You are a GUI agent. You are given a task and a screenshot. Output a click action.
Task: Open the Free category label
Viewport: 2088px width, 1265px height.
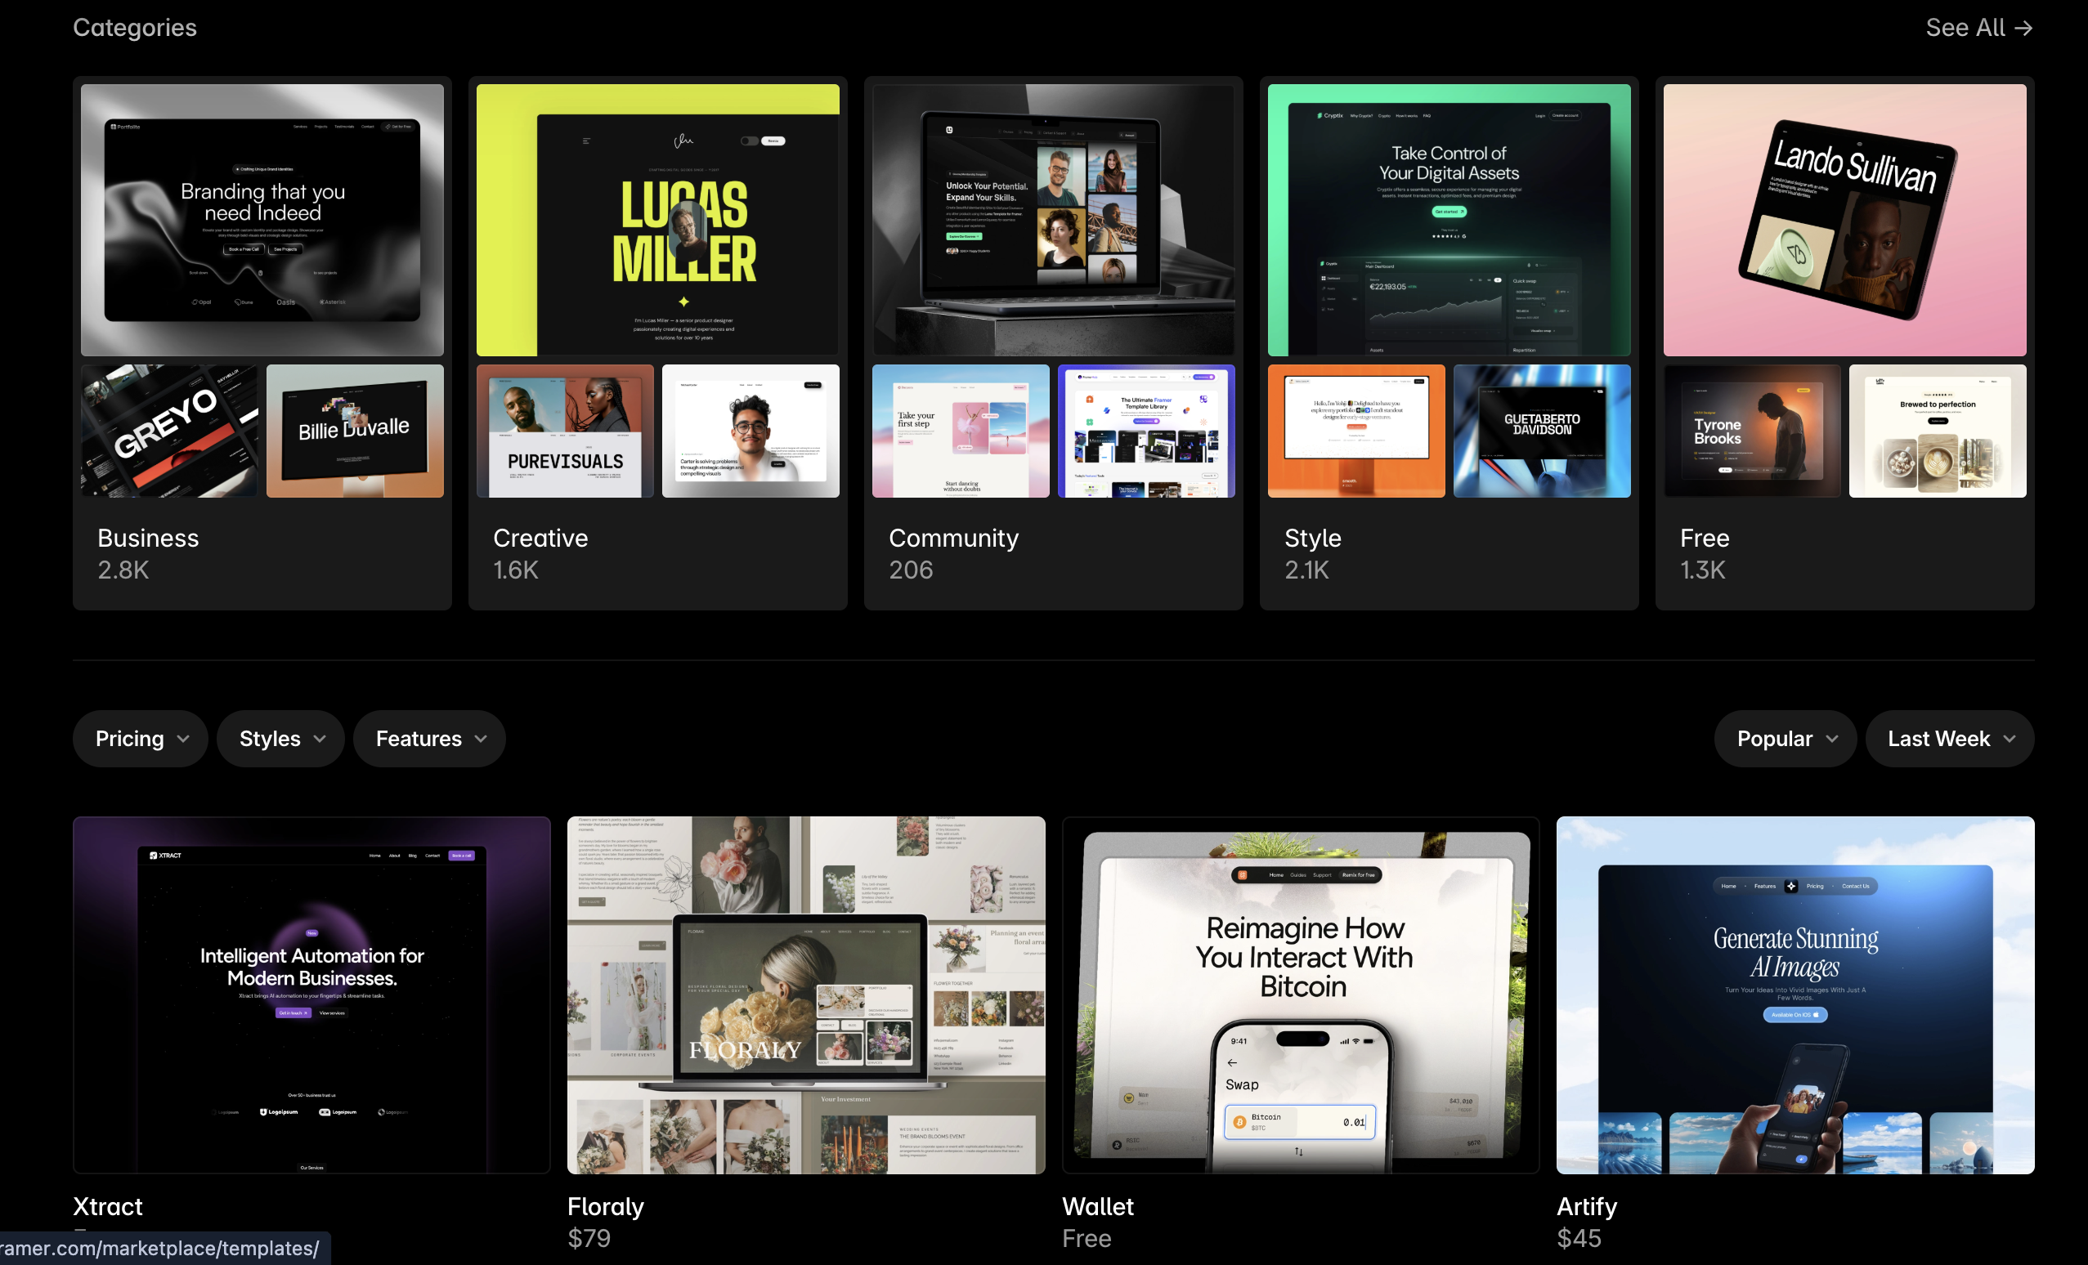[x=1704, y=538]
